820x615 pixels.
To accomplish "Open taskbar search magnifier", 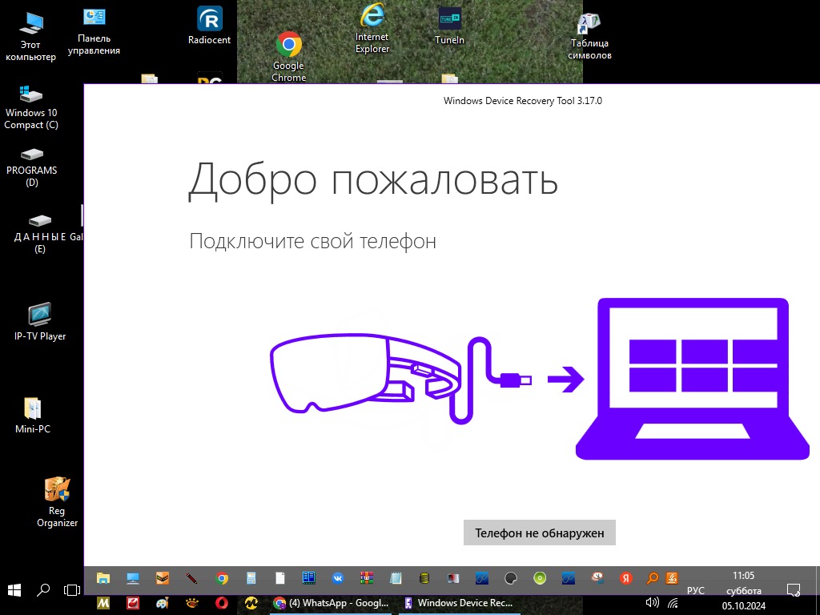I will pos(43,590).
